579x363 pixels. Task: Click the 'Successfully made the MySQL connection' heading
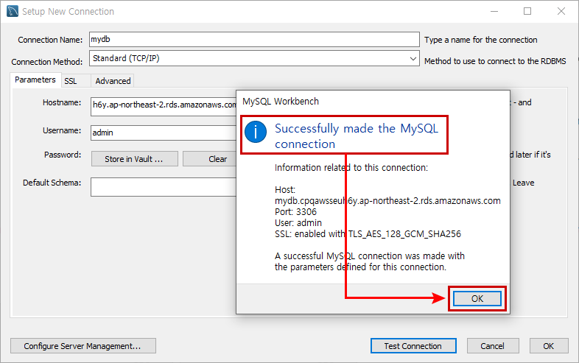pos(357,136)
